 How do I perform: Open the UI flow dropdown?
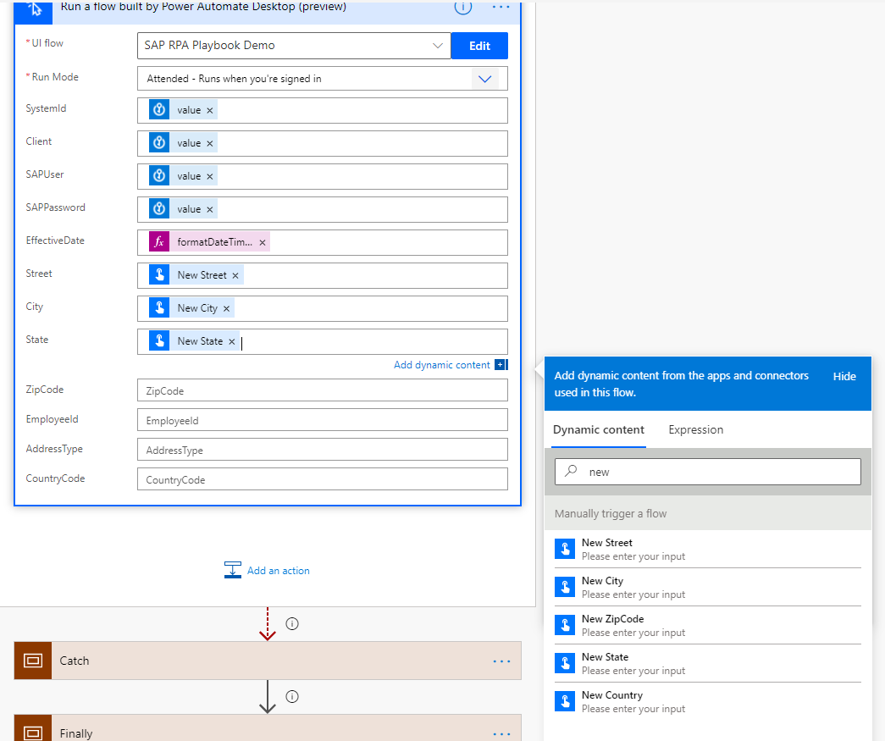pos(438,46)
